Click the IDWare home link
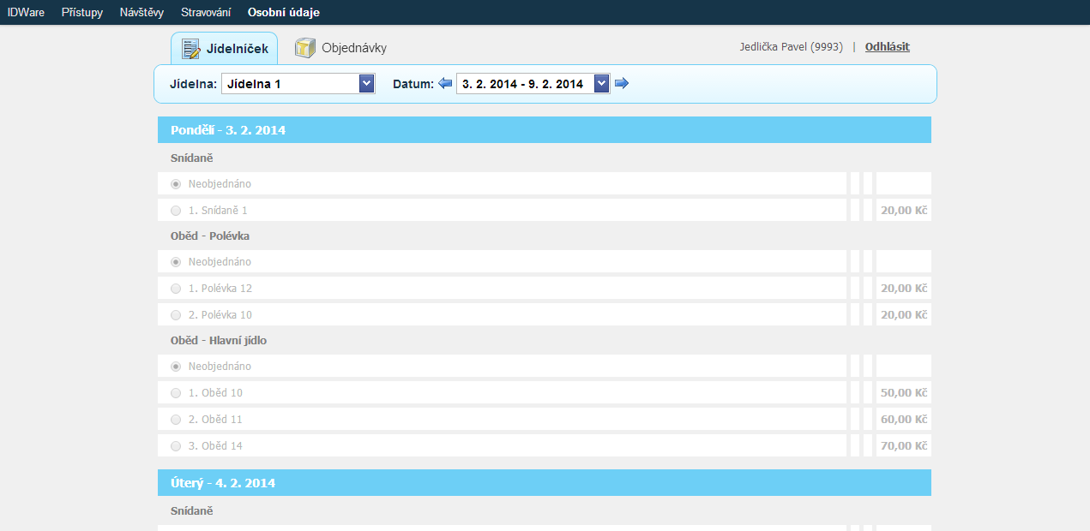The image size is (1090, 531). click(x=26, y=13)
